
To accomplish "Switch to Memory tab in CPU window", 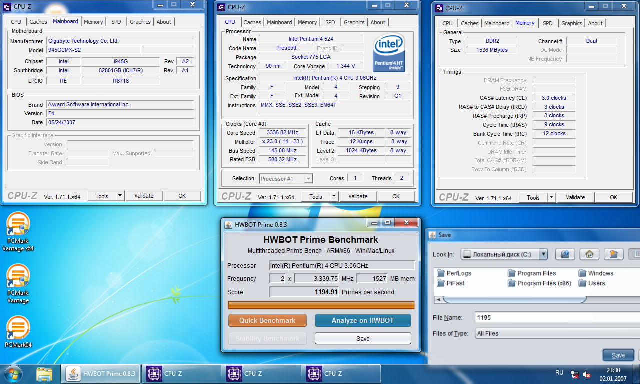I will point(307,22).
